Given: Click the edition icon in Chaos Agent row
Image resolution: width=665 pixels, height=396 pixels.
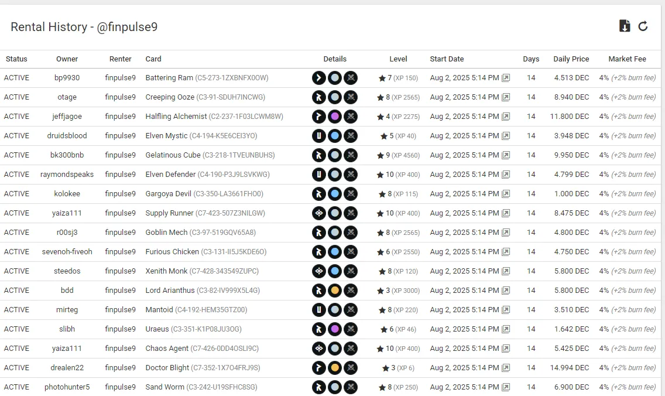Looking at the screenshot, I should tap(319, 349).
